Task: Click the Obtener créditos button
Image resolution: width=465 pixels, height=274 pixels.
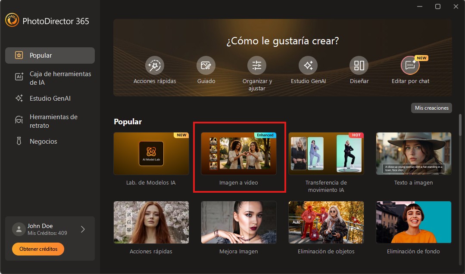Action: tap(38, 249)
